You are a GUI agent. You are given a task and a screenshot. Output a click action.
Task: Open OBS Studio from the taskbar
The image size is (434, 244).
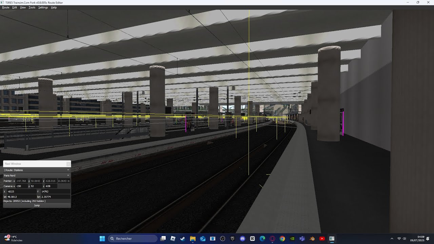[222, 239]
